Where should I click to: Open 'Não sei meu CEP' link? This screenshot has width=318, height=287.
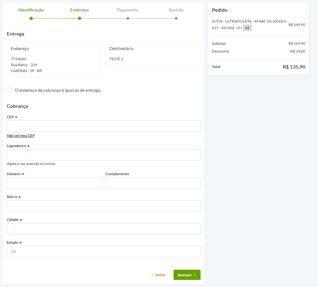click(21, 136)
